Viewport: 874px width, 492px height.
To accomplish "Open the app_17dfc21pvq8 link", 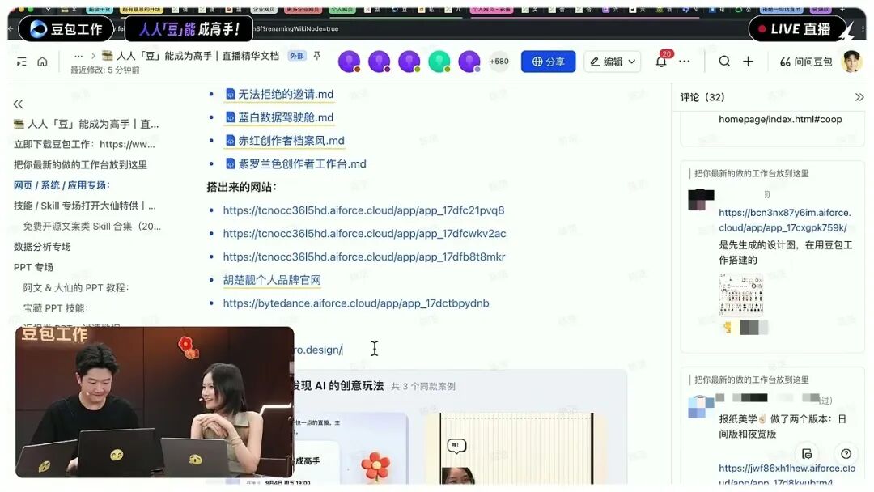I will point(363,210).
